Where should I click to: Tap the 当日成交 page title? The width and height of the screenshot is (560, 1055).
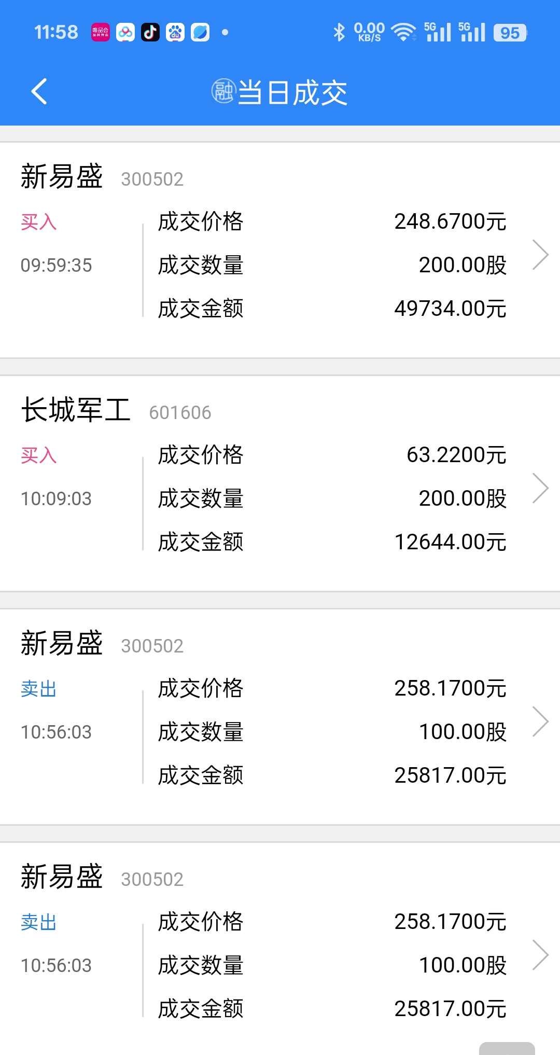pyautogui.click(x=292, y=93)
